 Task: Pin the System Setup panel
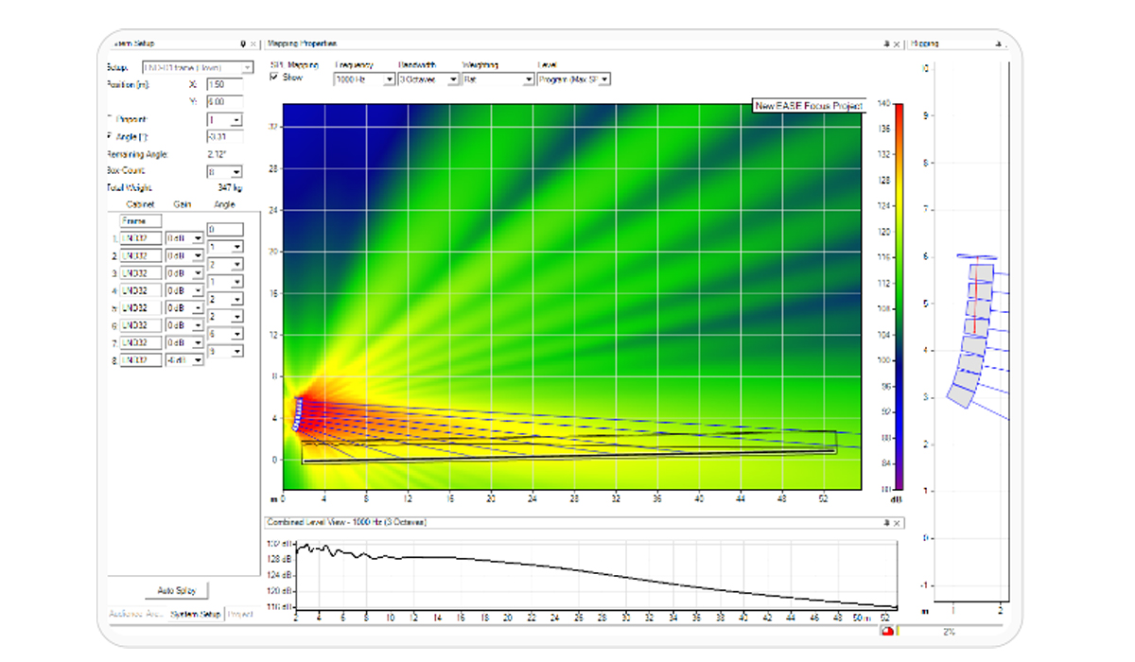coord(243,44)
